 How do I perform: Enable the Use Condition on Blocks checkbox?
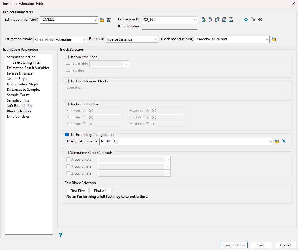click(67, 81)
